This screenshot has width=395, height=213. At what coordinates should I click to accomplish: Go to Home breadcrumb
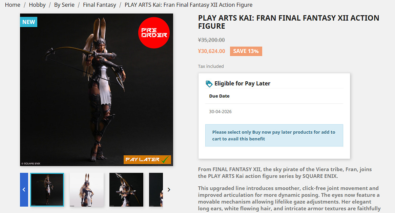click(x=13, y=5)
